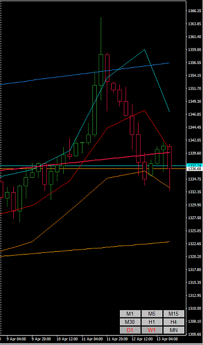Pick axis value 1312.95
The height and width of the screenshot is (345, 203).
195,295
